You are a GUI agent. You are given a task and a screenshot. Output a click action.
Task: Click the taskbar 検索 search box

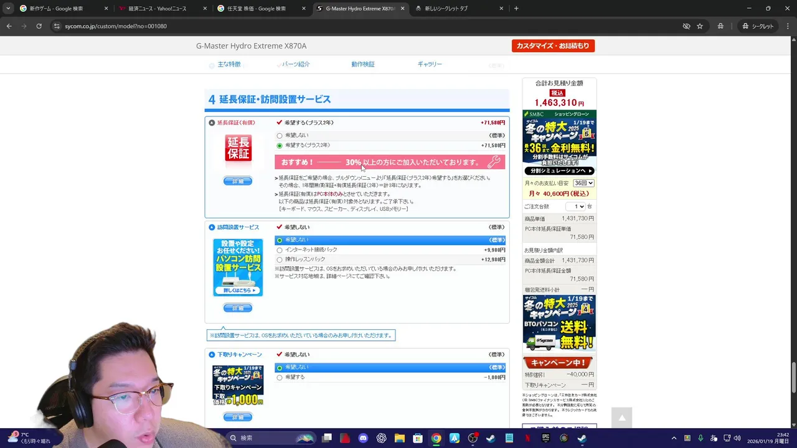pos(270,438)
